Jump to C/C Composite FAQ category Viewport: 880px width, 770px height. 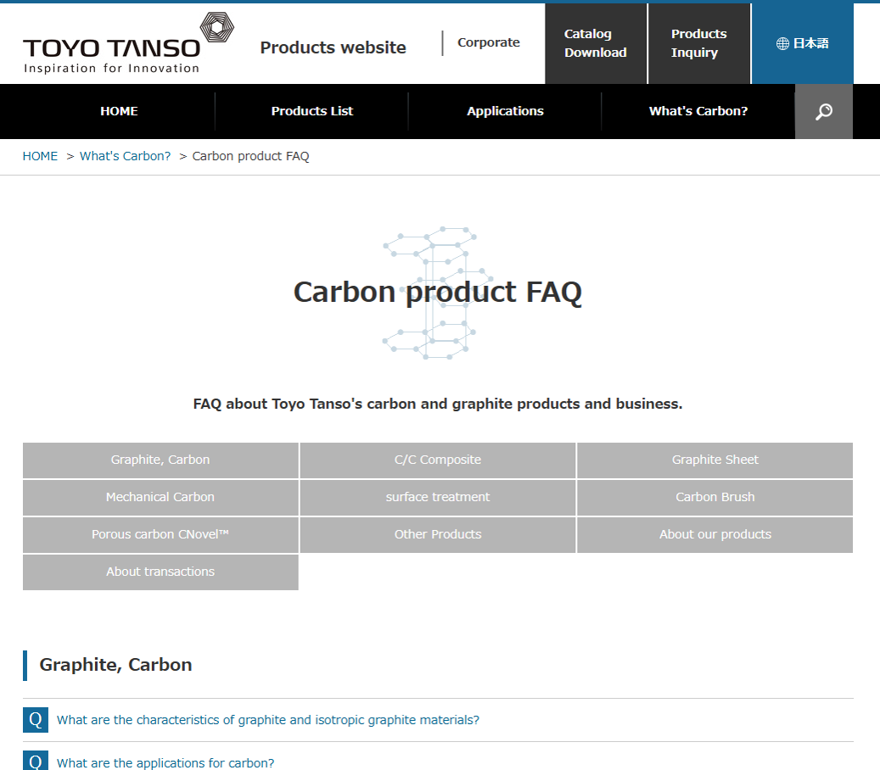pos(438,460)
